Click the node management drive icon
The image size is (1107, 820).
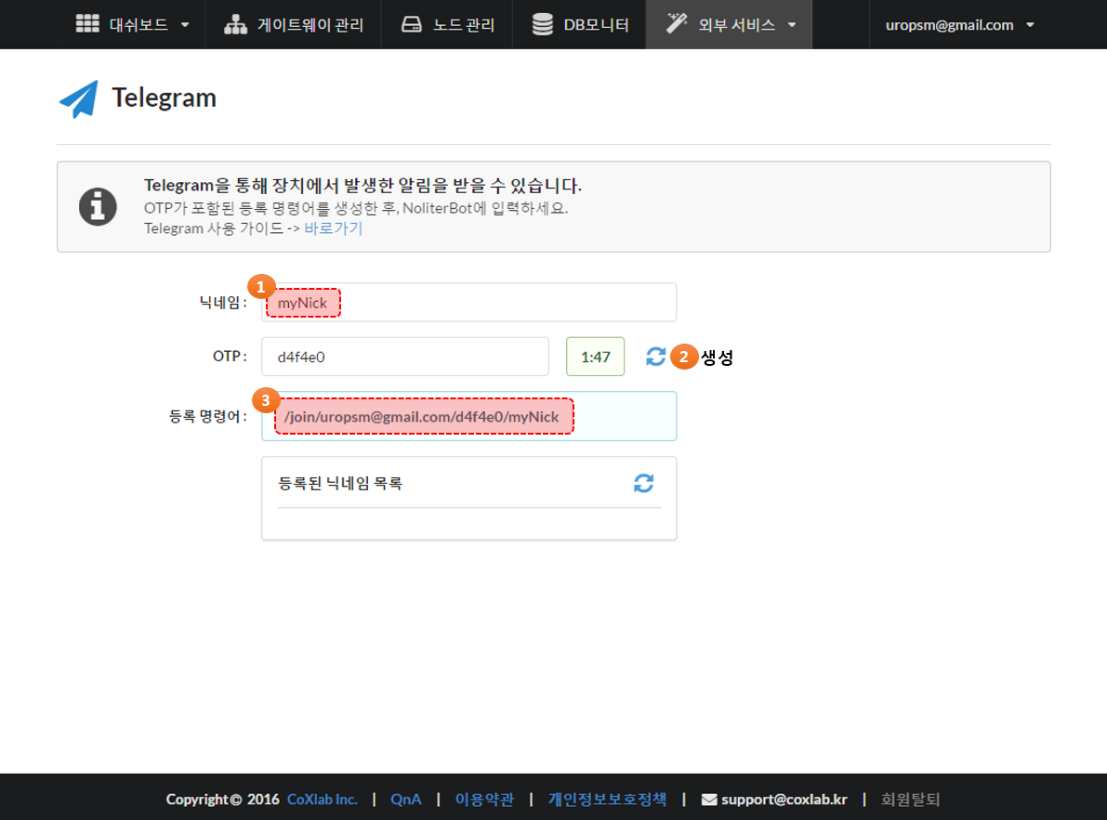tap(412, 25)
